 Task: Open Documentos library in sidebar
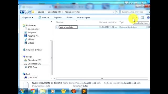pyautogui.click(x=34, y=29)
